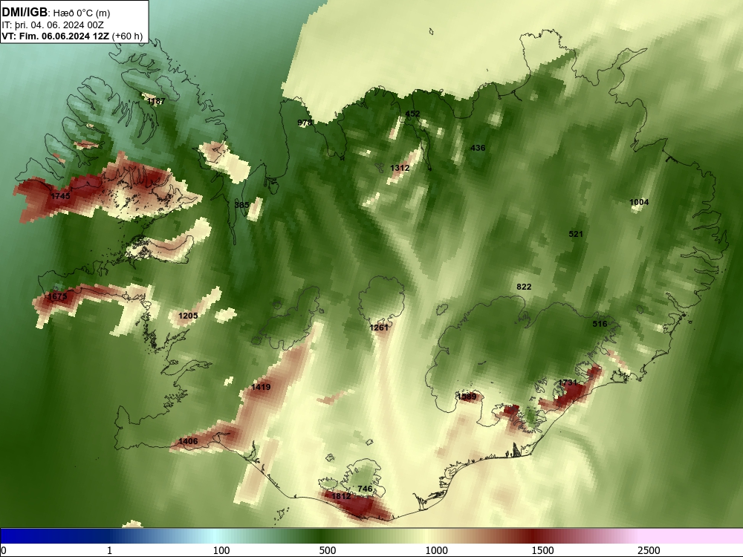
Task: Click the 452 height label
Action: click(x=412, y=114)
